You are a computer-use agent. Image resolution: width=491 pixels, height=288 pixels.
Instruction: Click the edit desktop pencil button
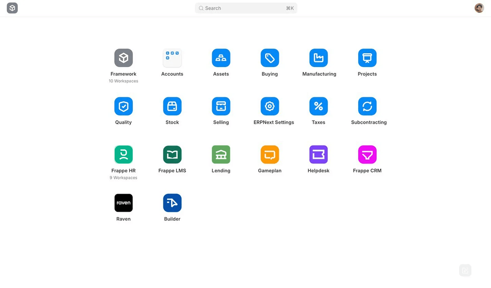(465, 270)
